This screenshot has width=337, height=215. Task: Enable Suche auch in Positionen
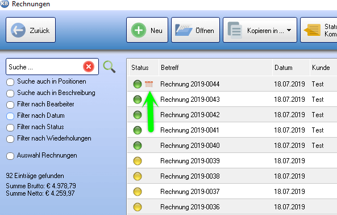point(10,82)
